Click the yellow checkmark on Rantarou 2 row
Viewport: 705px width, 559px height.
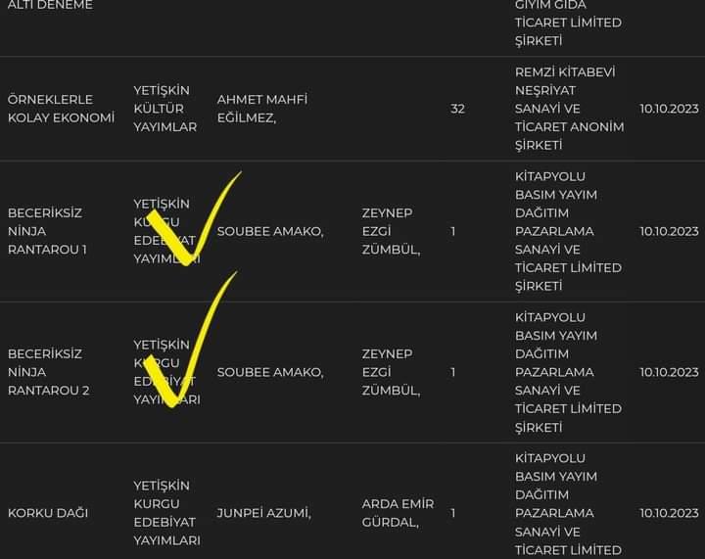click(x=189, y=340)
